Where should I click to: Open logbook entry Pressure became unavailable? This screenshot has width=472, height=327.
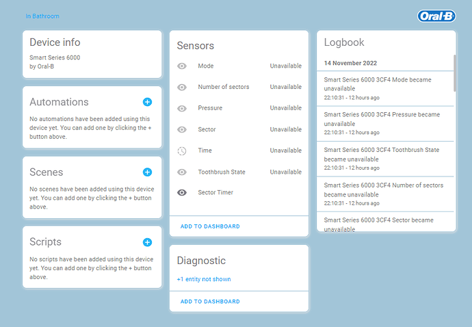[385, 123]
